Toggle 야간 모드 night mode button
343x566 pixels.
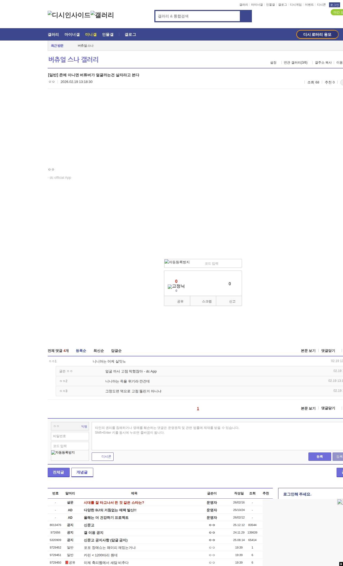(337, 12)
